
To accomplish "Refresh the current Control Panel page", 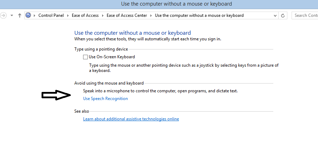I will coord(283,15).
